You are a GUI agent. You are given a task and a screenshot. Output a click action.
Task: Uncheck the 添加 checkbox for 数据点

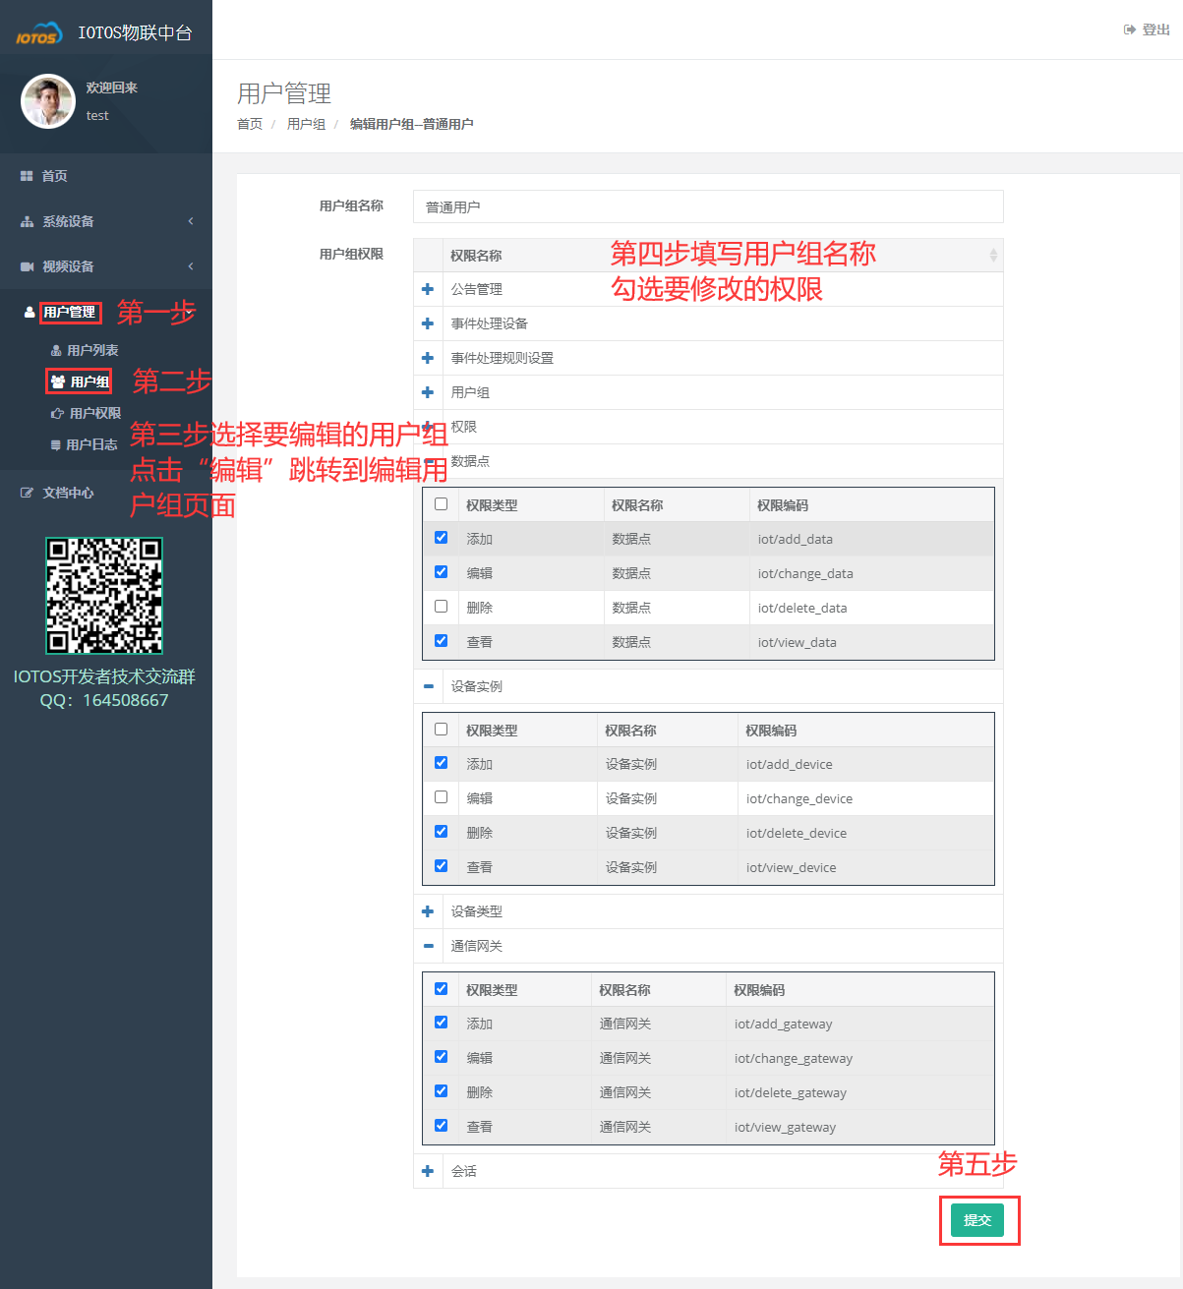coord(441,537)
